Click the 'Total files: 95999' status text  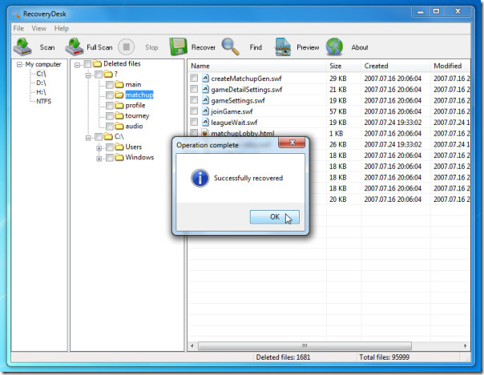pyautogui.click(x=385, y=357)
